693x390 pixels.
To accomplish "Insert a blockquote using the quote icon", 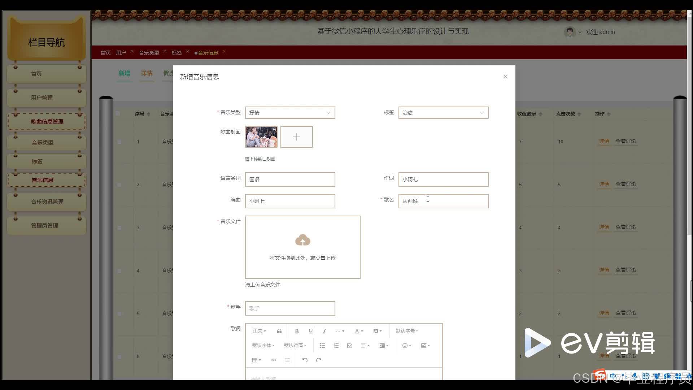I will [x=279, y=331].
